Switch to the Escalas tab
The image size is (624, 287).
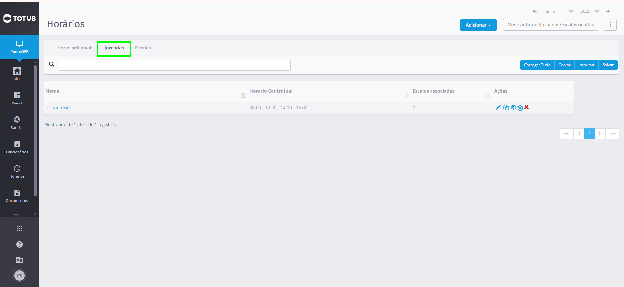[x=143, y=48]
